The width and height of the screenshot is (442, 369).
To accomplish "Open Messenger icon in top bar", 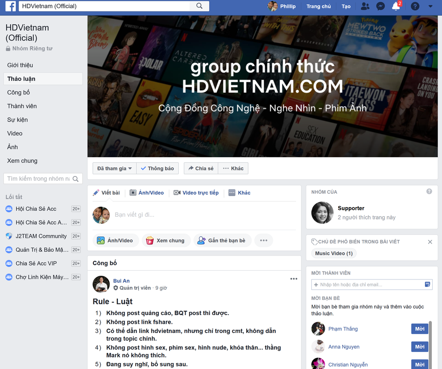I will click(381, 6).
